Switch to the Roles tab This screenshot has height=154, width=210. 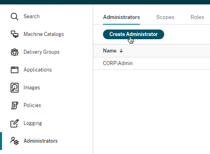point(197,17)
